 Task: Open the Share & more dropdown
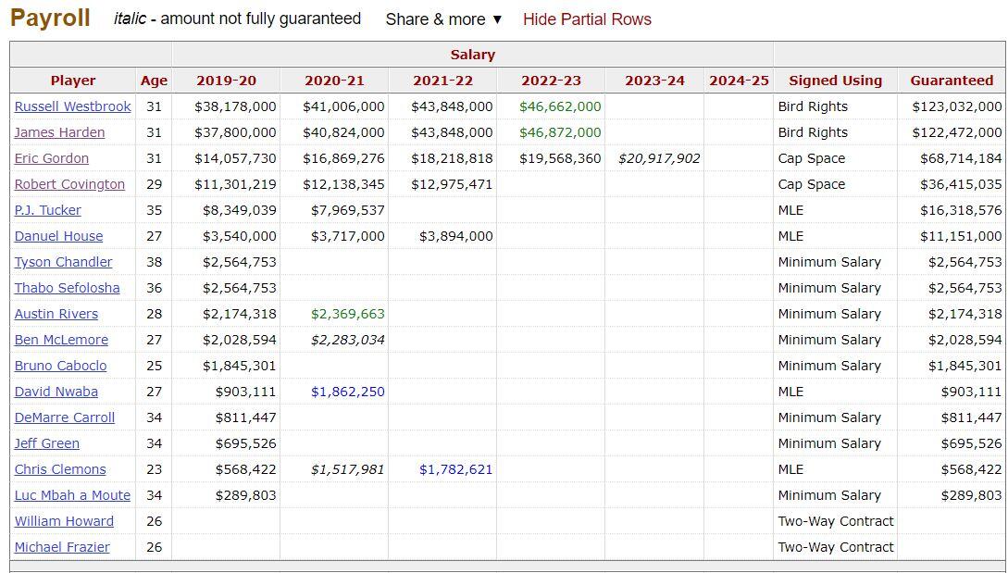(443, 19)
